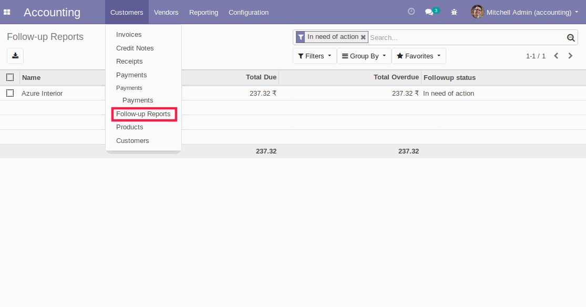586x307 pixels.
Task: Open the Azure Interior record
Action: point(42,93)
